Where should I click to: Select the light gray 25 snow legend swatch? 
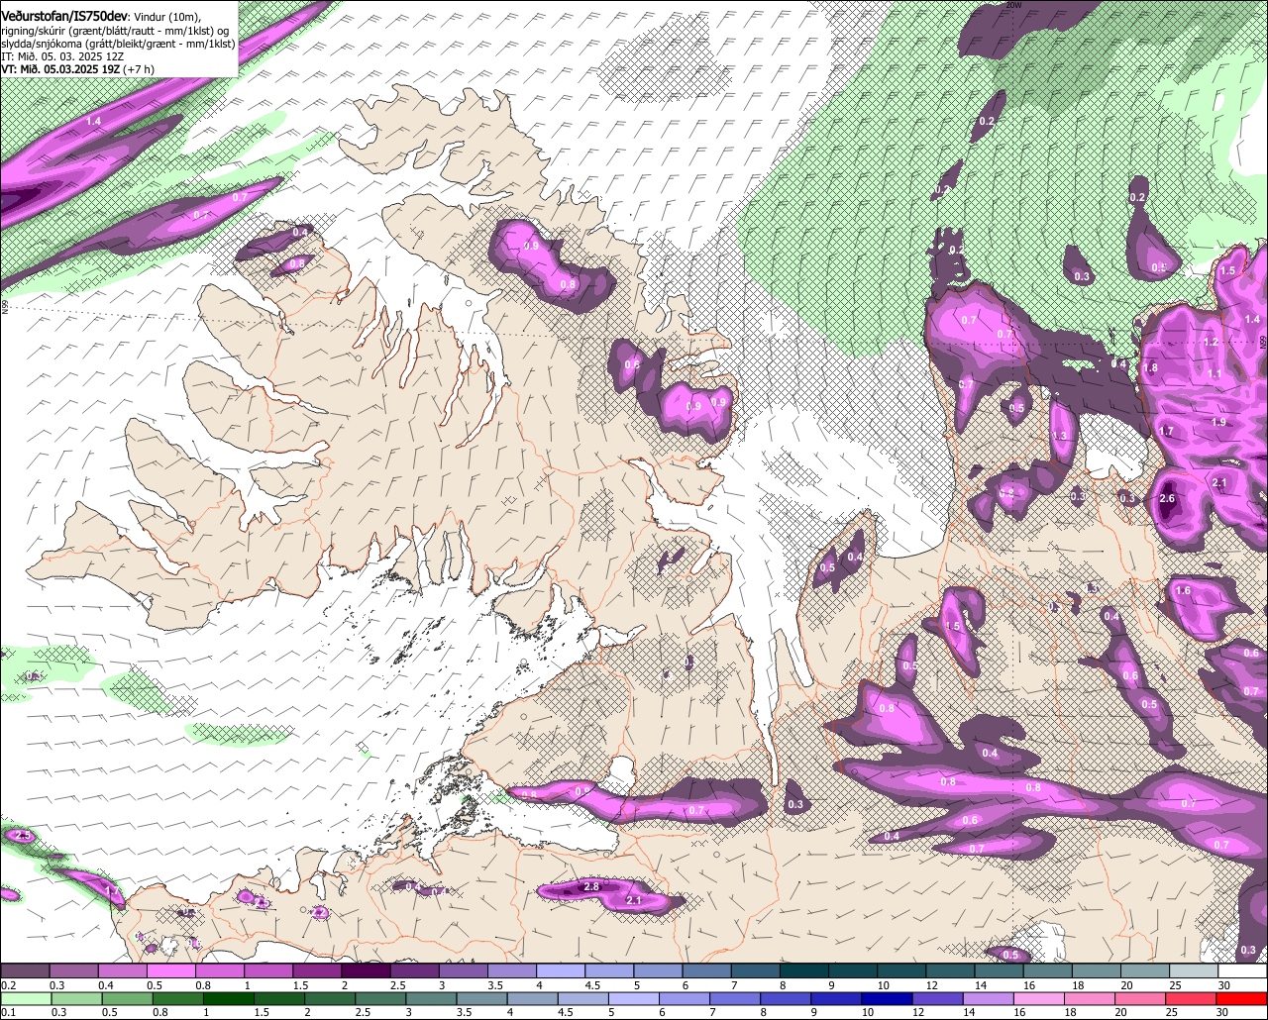(1194, 970)
